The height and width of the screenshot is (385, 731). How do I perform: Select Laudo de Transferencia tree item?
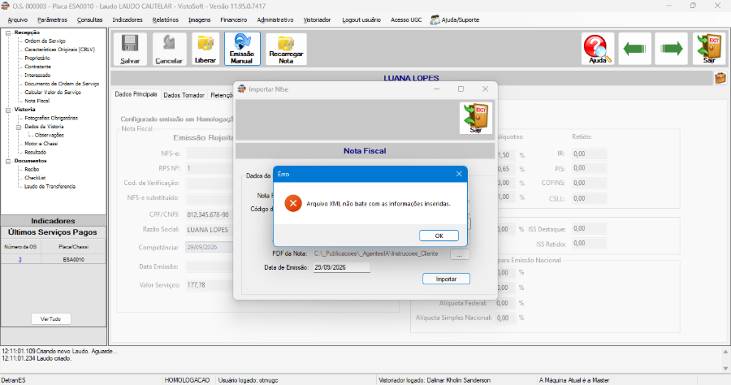pos(50,187)
